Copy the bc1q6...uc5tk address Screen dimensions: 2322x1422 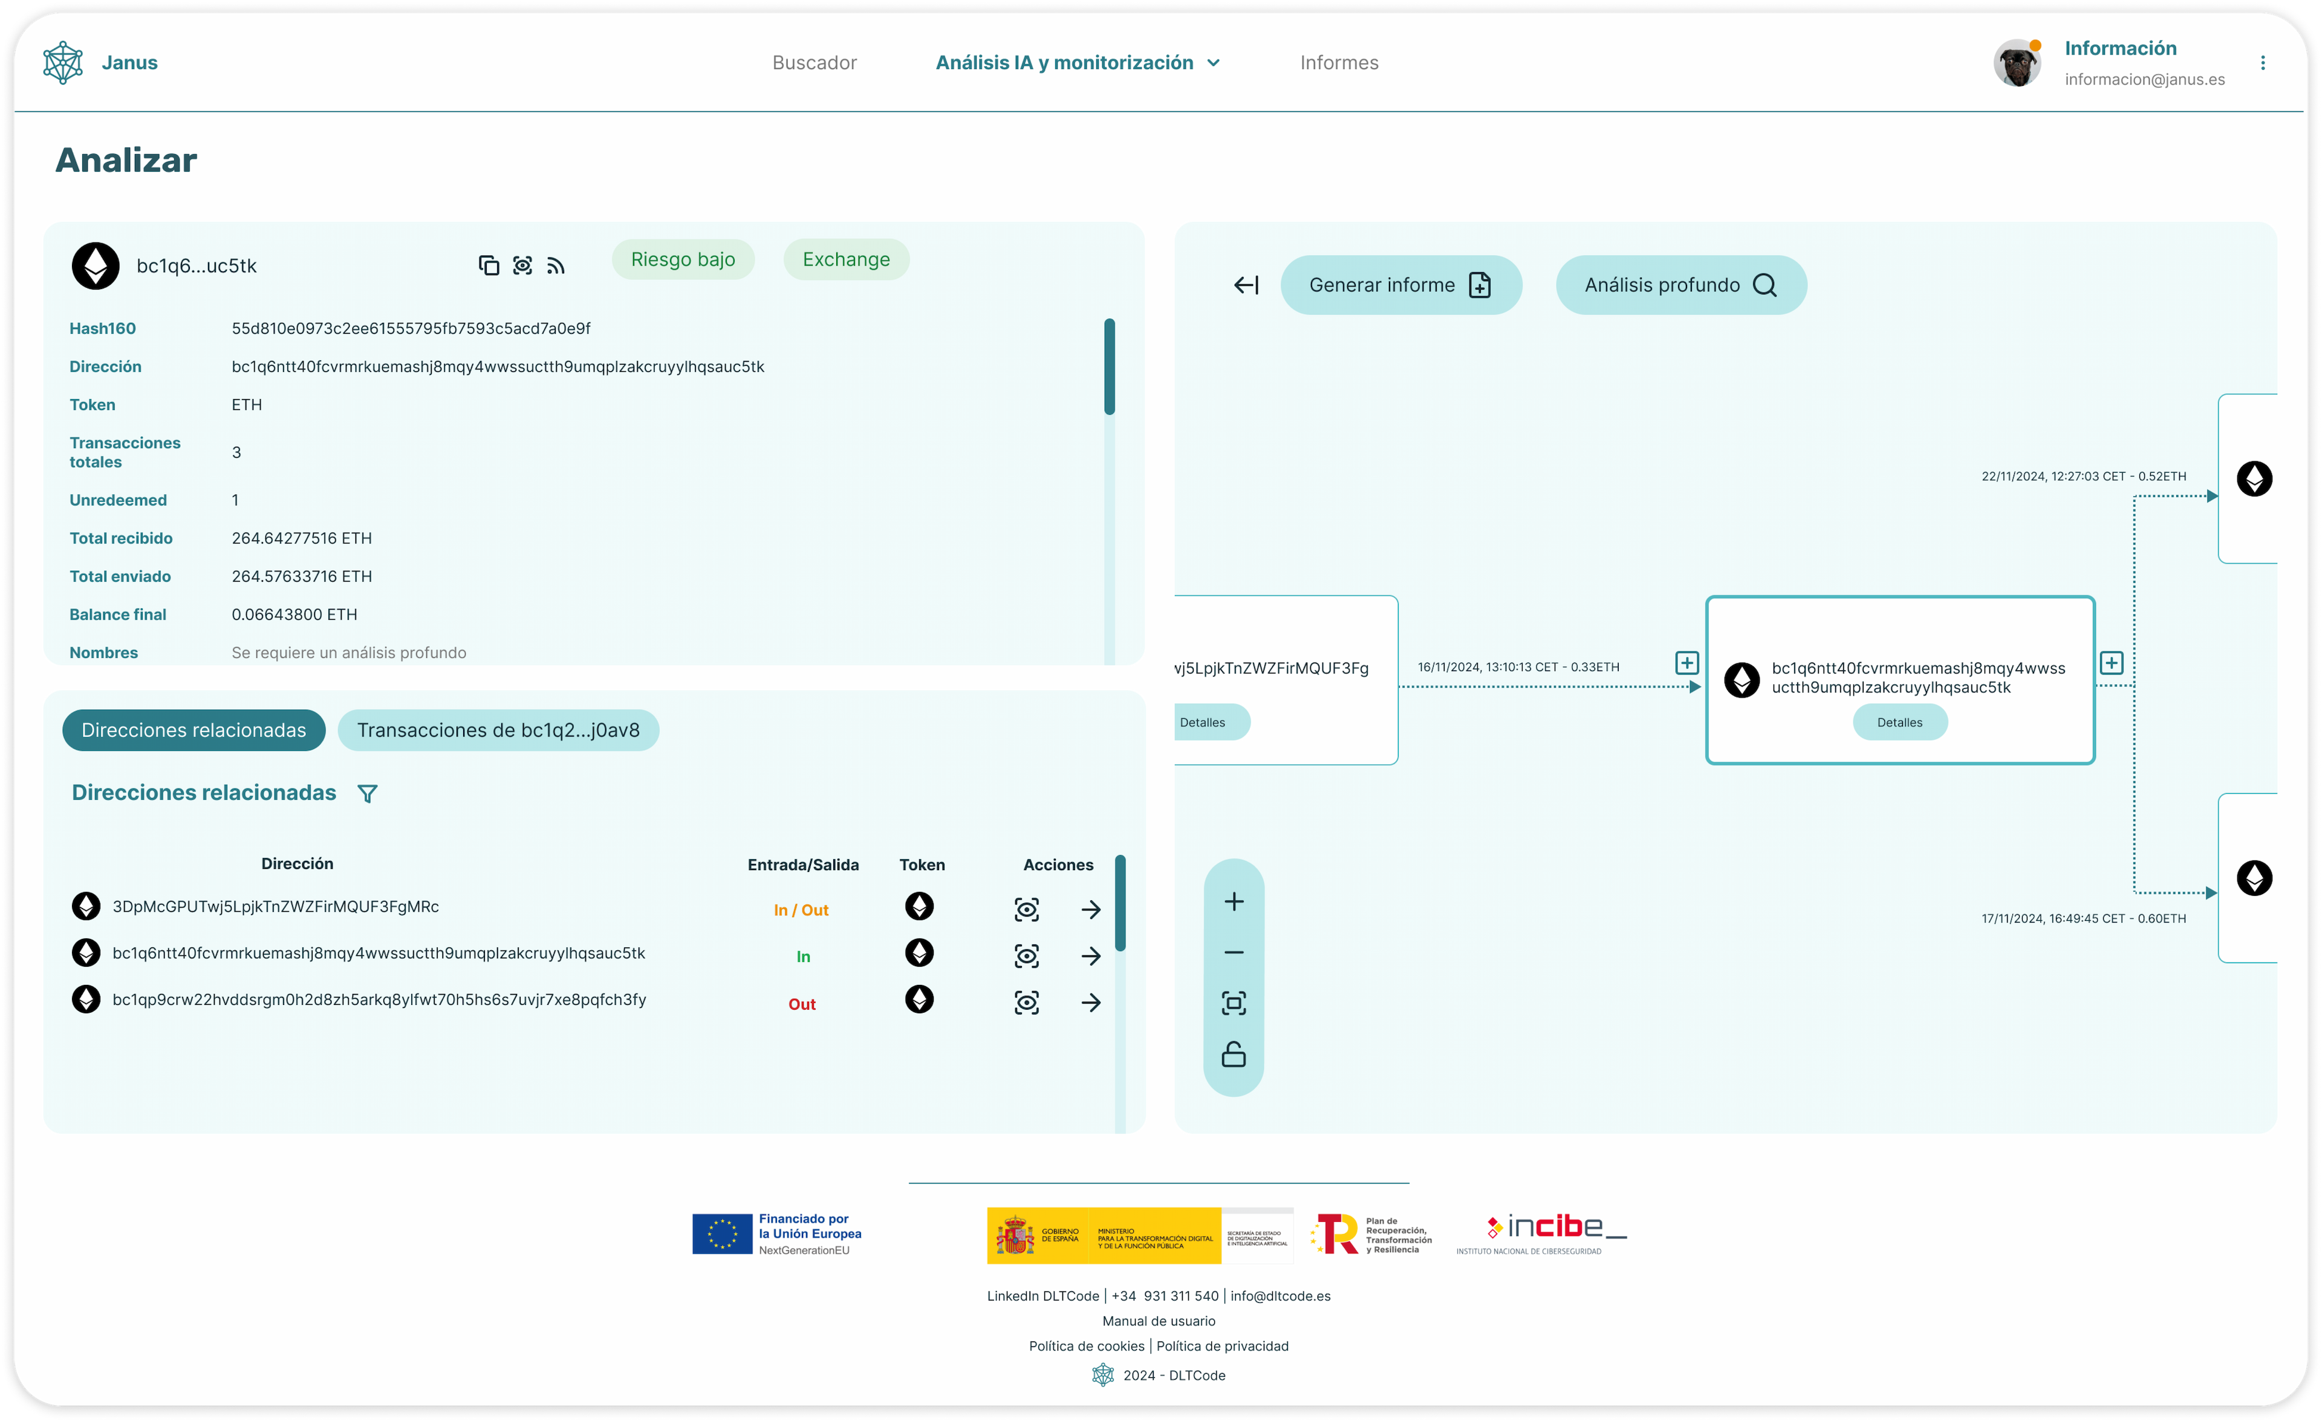[488, 266]
